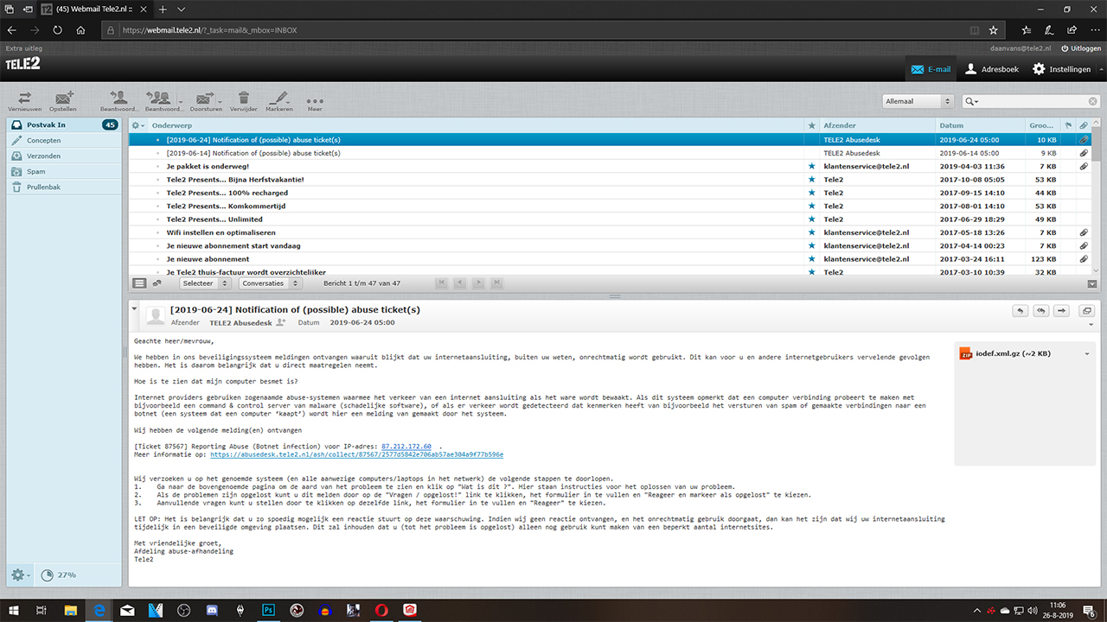Open the Spam folder
Image resolution: width=1107 pixels, height=622 pixels.
[63, 171]
